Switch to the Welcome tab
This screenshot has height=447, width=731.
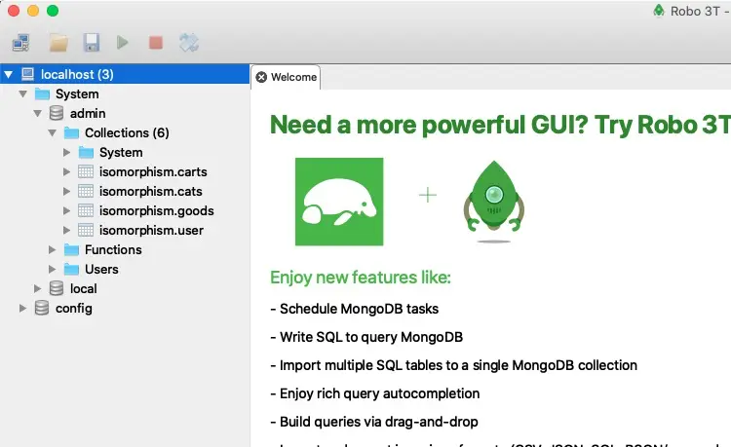pos(286,77)
